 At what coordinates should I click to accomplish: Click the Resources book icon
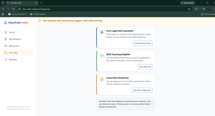point(6,46)
